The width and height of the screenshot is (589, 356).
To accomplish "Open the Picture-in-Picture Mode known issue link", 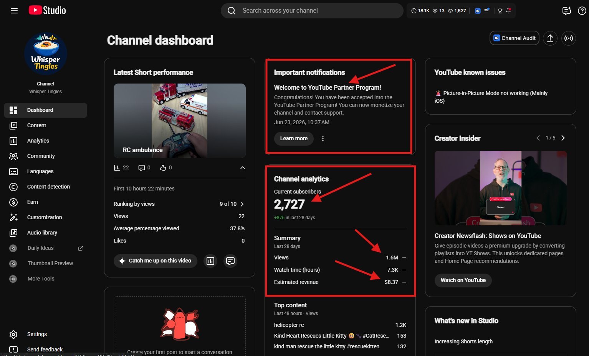I will pos(491,97).
